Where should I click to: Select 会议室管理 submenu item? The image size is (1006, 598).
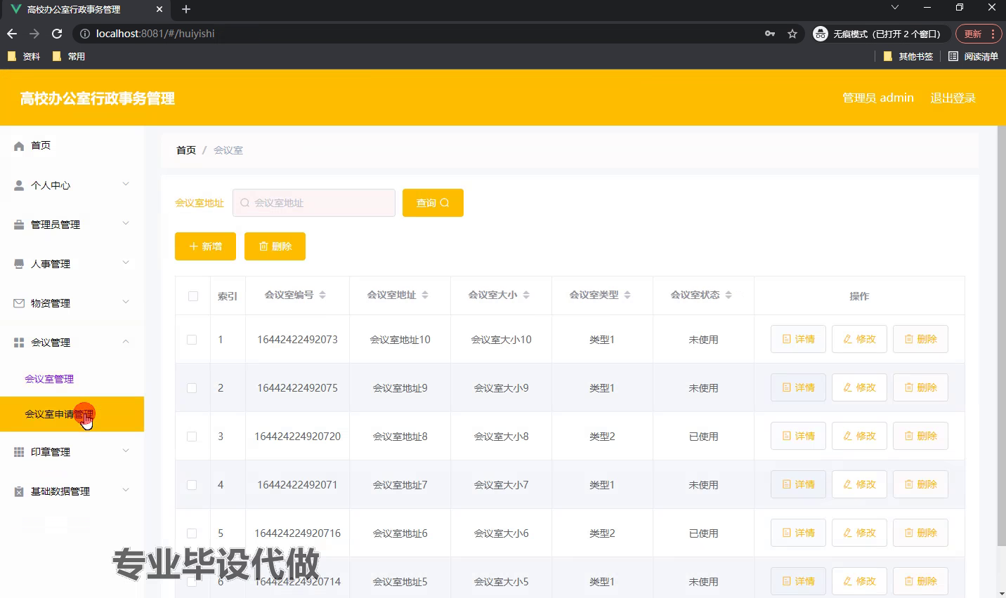[49, 379]
